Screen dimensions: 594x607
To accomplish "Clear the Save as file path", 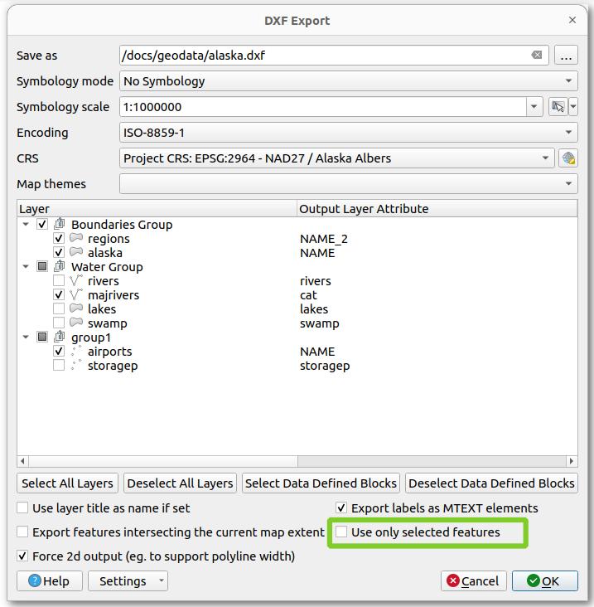I will 537,56.
